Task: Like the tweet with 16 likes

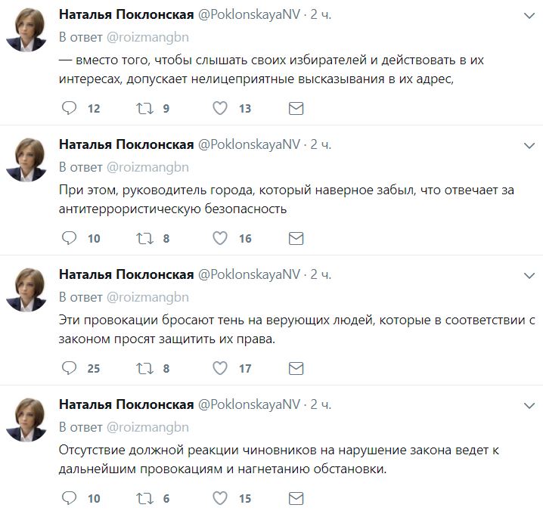Action: click(x=220, y=239)
